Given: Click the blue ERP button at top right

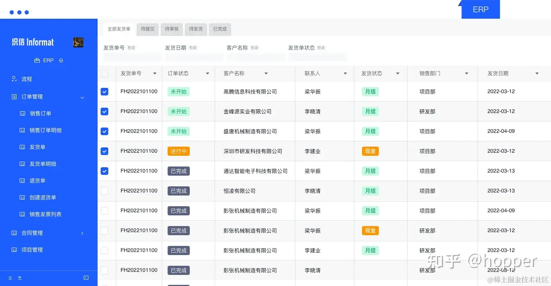Looking at the screenshot, I should pyautogui.click(x=481, y=10).
